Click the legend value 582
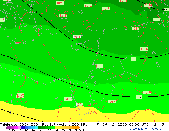This screenshot has height=131, width=169. 69,130
